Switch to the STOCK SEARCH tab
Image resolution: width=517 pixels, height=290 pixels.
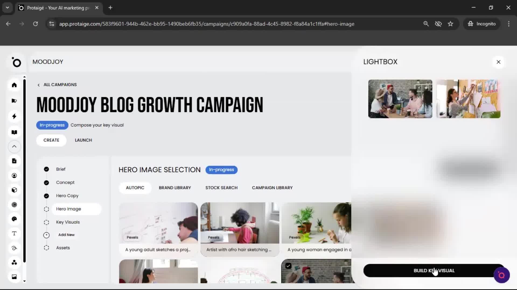coord(221,188)
